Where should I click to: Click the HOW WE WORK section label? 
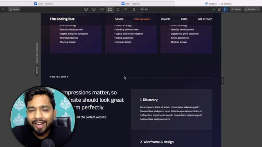point(59,77)
